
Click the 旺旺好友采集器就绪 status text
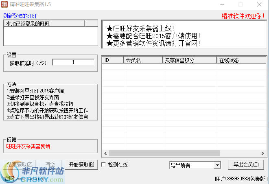pos(28,146)
